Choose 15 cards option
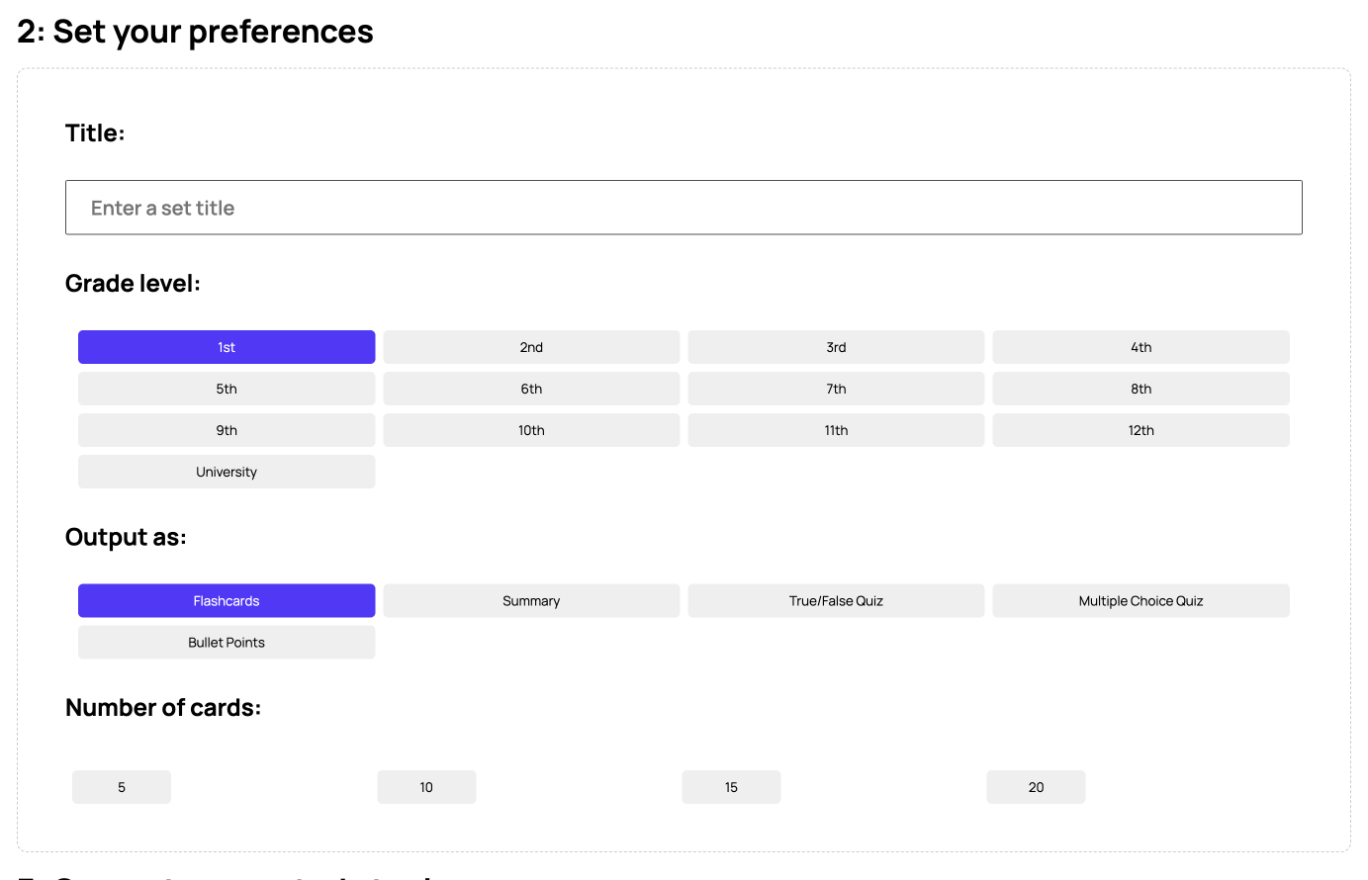Image resolution: width=1368 pixels, height=880 pixels. pos(731,787)
